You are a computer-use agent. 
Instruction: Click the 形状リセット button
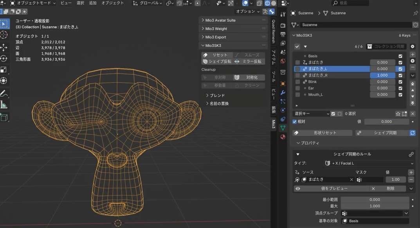pyautogui.click(x=322, y=133)
